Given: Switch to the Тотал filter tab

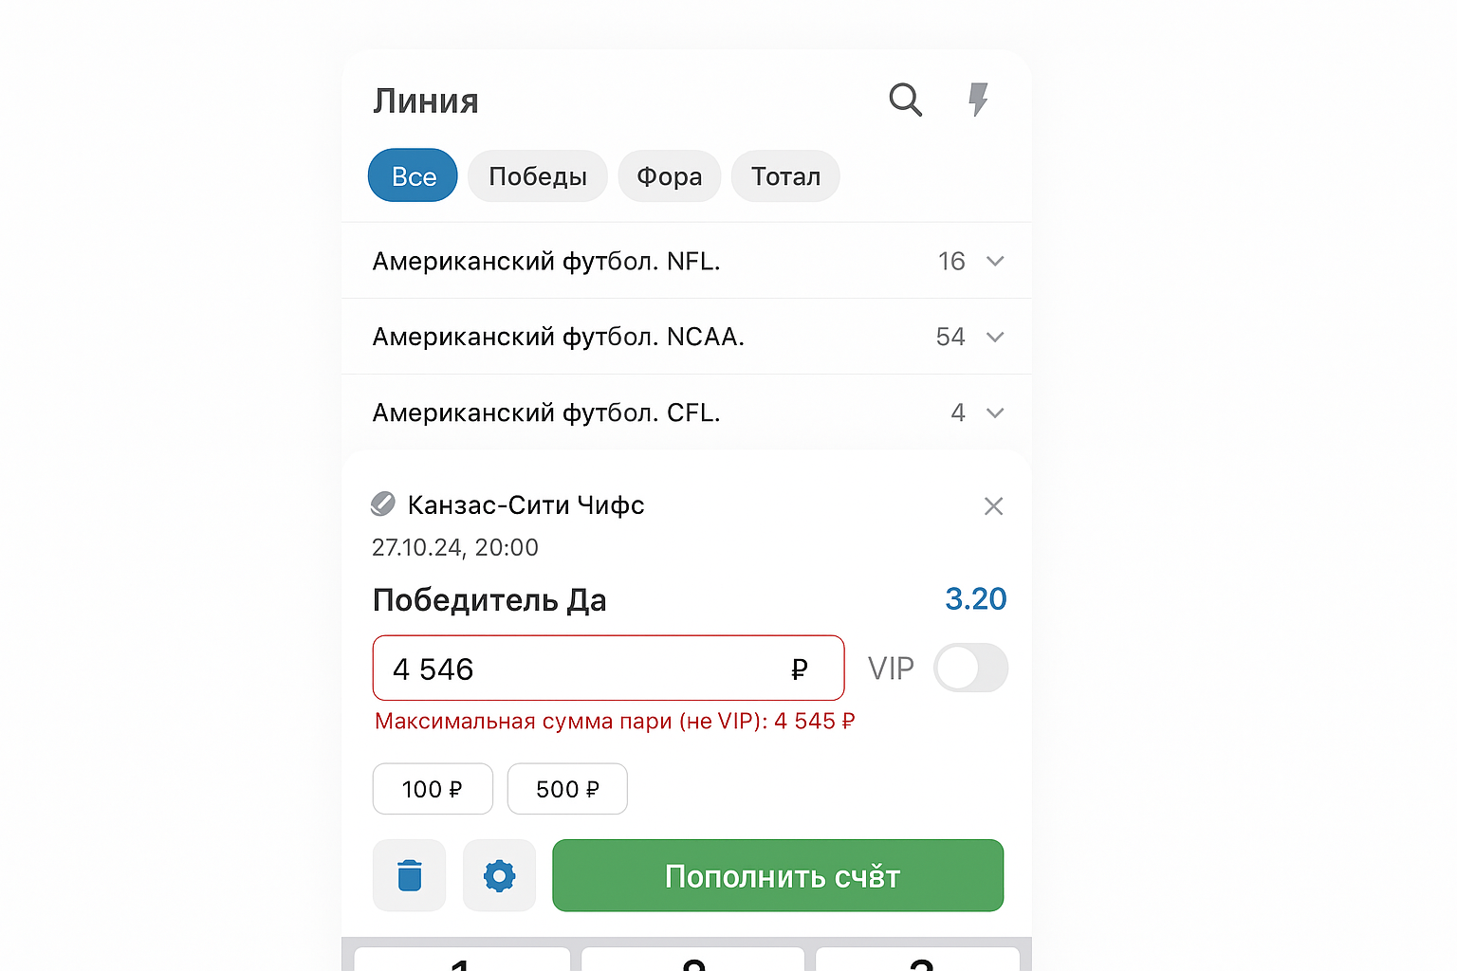Looking at the screenshot, I should click(785, 176).
